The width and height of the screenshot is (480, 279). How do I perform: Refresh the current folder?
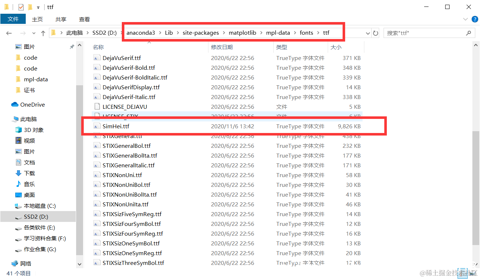(x=376, y=33)
